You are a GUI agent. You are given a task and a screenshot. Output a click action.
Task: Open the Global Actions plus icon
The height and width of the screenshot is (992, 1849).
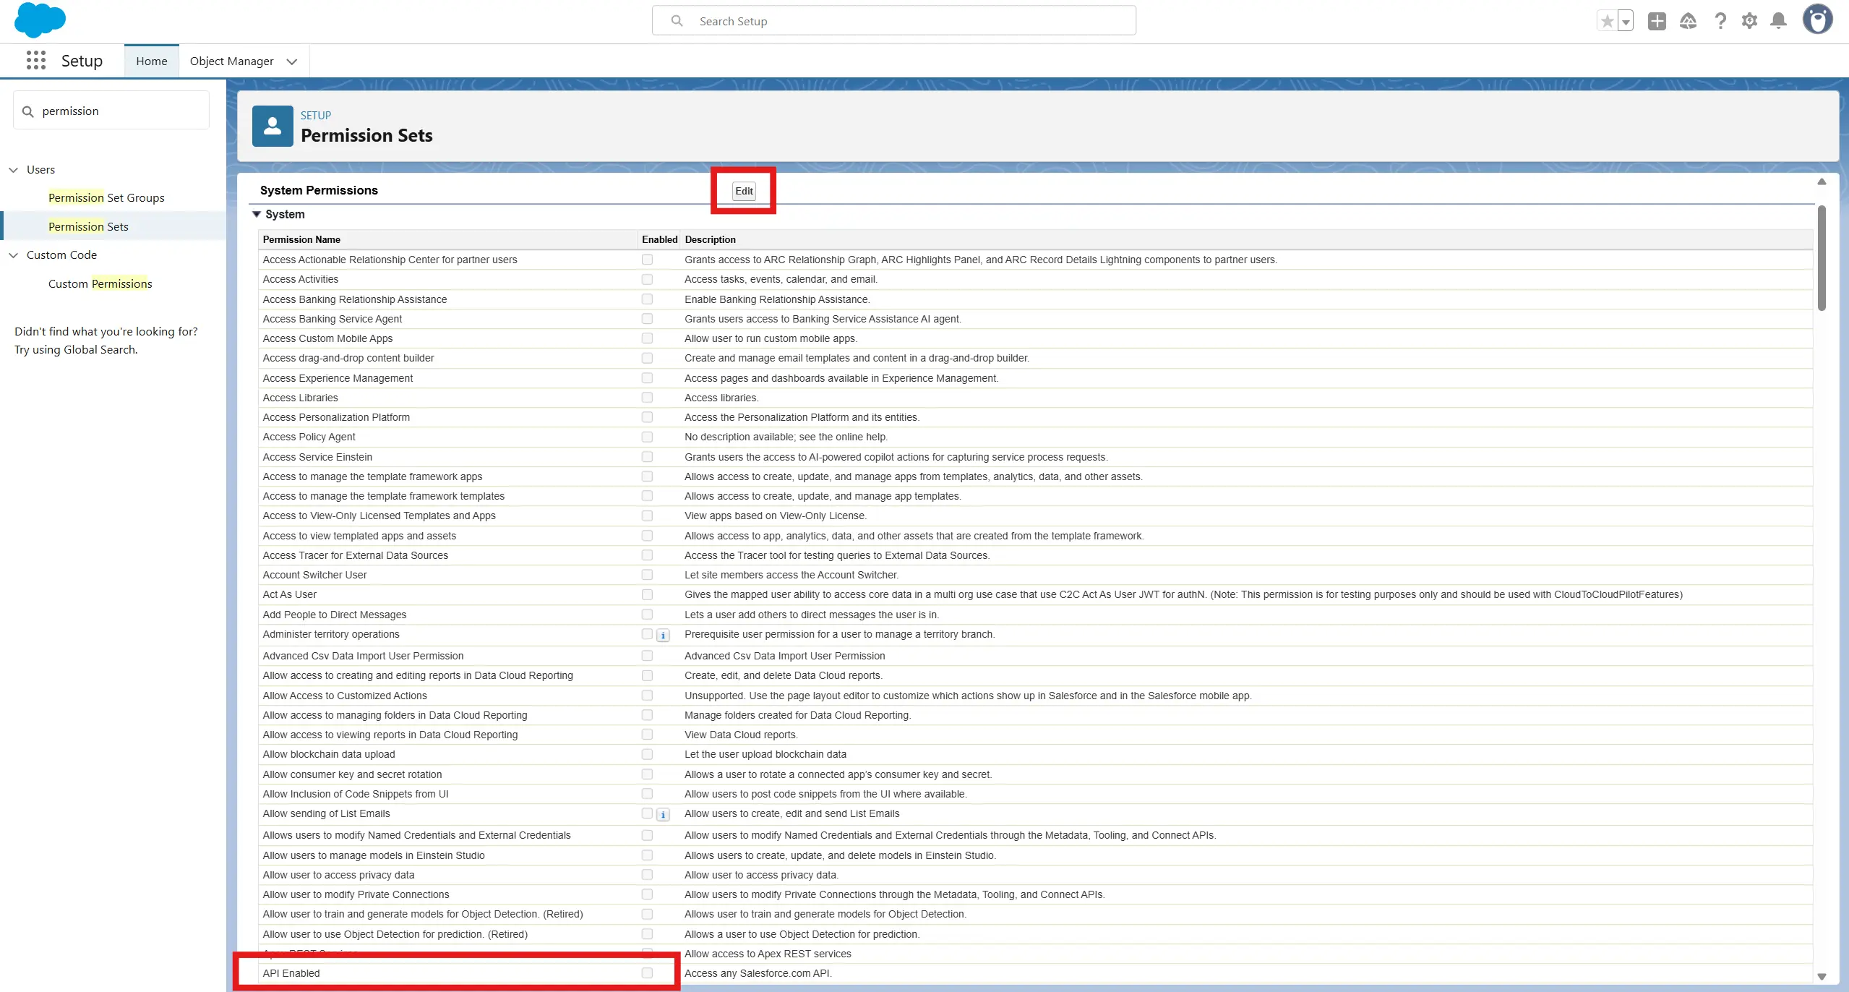[x=1657, y=21]
